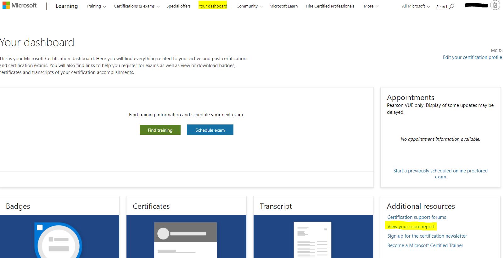Click the account profile avatar icon
Image resolution: width=504 pixels, height=258 pixels.
(495, 5)
